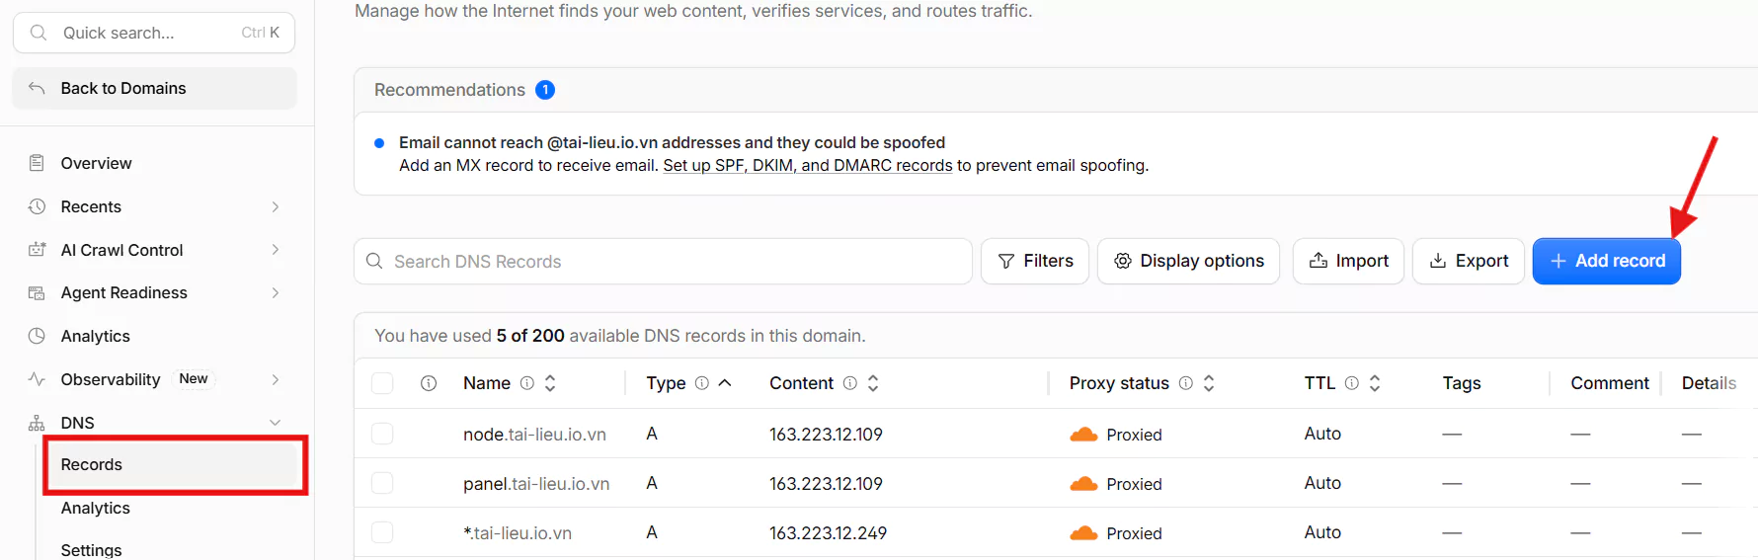The image size is (1758, 560).
Task: Sort records by Name column arrows
Action: pos(550,383)
